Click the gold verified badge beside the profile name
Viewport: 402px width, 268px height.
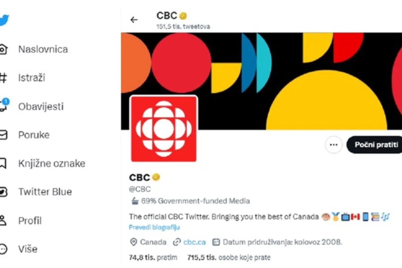pos(156,177)
